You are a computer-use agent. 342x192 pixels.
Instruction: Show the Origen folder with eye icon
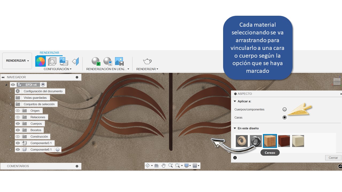click(x=18, y=111)
